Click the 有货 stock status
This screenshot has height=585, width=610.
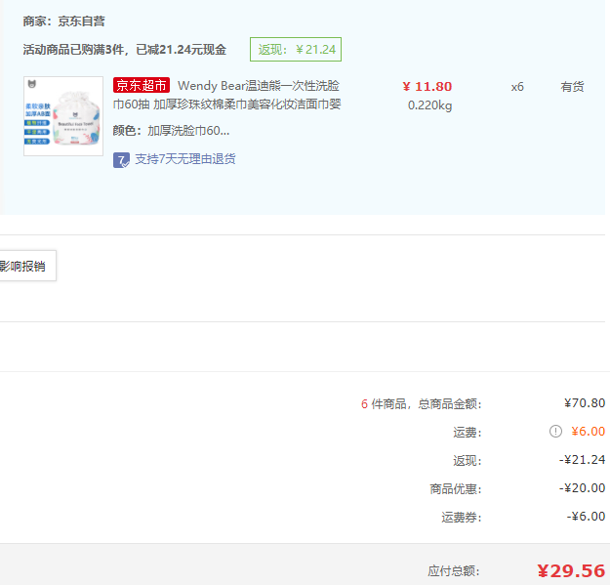tap(572, 86)
